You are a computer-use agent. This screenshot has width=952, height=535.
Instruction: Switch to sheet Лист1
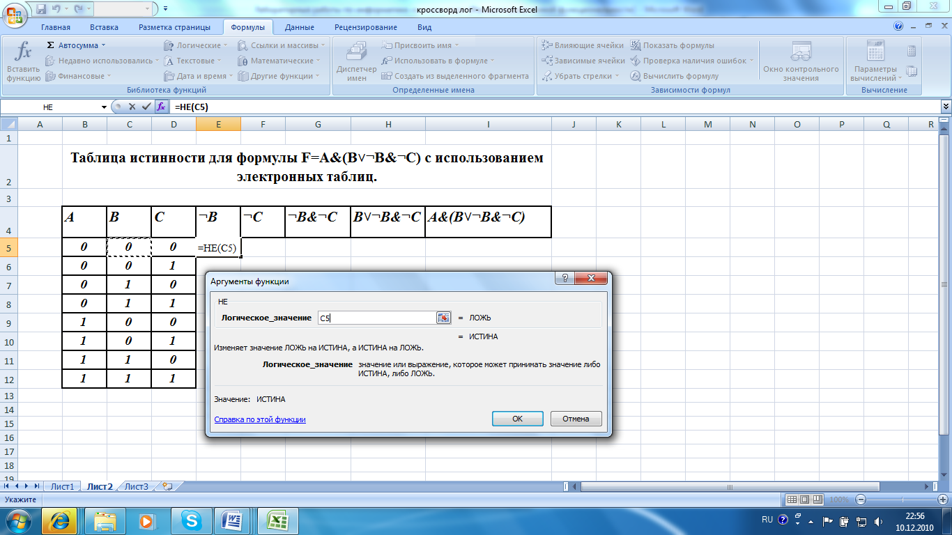tap(63, 486)
